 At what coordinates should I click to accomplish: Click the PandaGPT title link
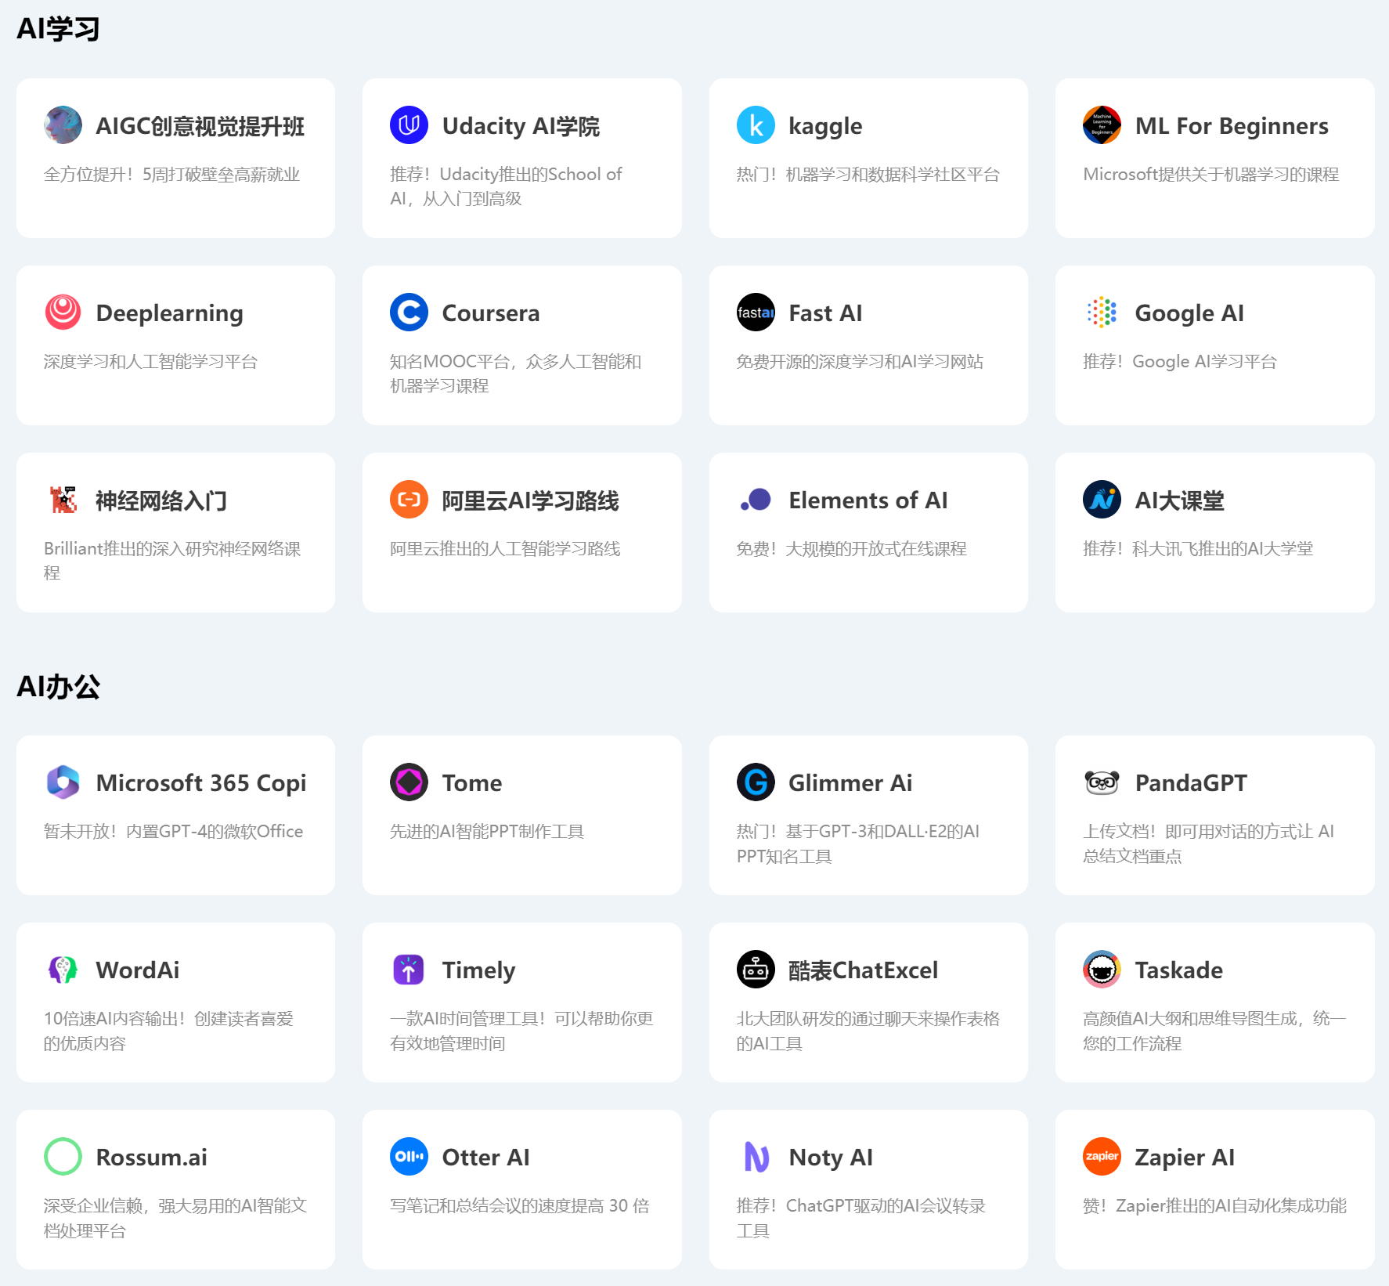(x=1191, y=783)
